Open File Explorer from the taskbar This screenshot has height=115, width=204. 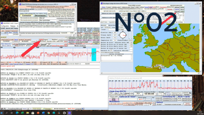(28, 113)
